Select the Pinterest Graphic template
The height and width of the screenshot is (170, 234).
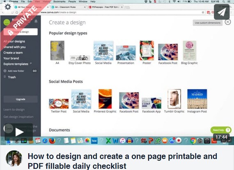point(105,99)
